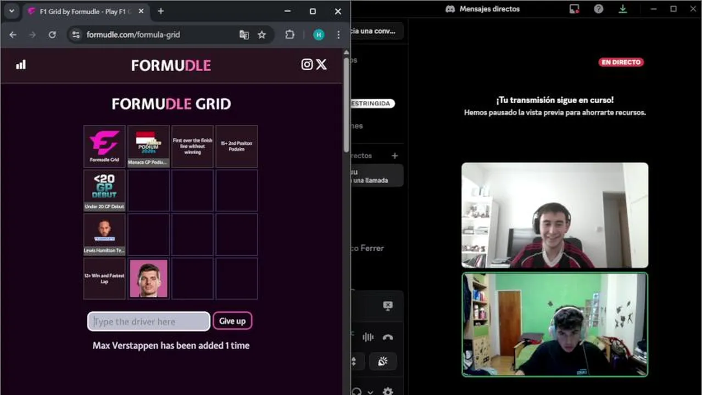
Task: Open the Chrome profile avatar
Action: [x=319, y=35]
